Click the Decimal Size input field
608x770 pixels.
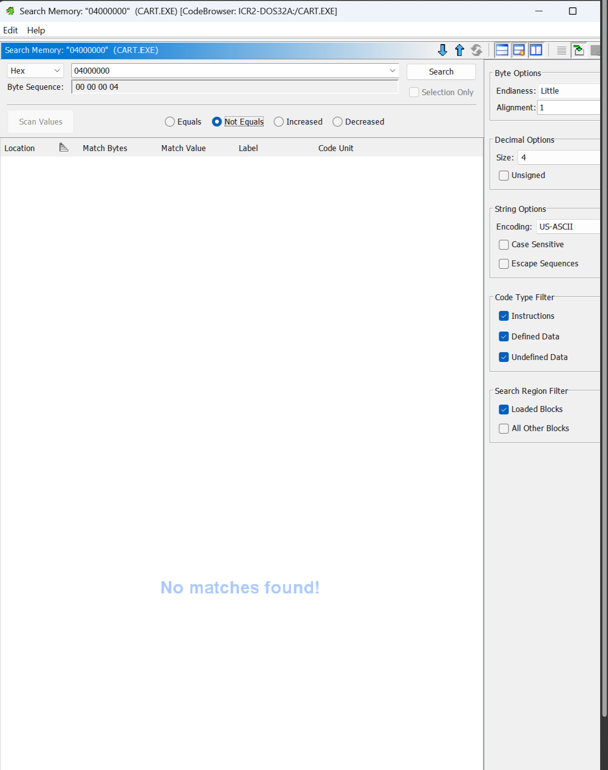pyautogui.click(x=559, y=157)
